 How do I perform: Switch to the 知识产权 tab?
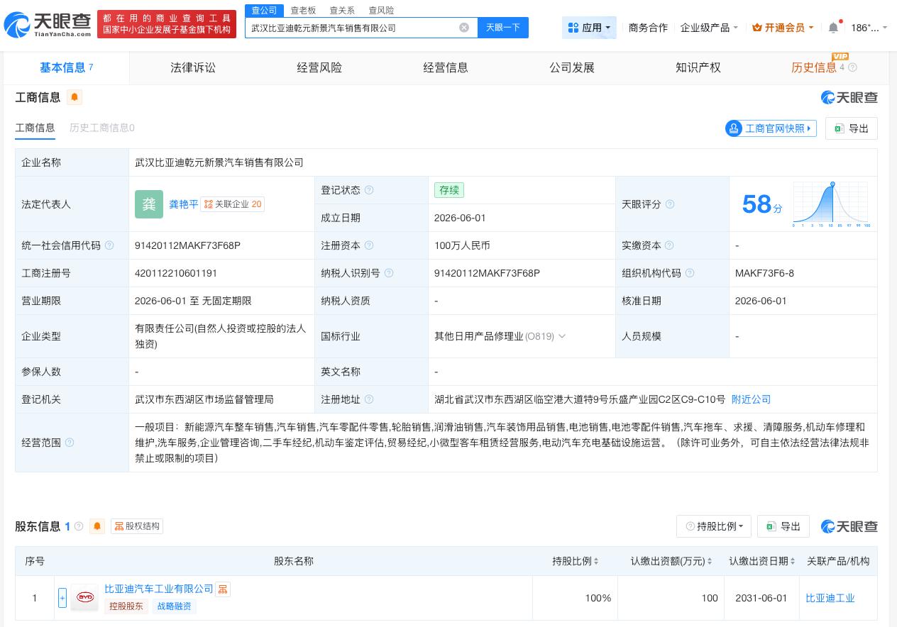(698, 67)
